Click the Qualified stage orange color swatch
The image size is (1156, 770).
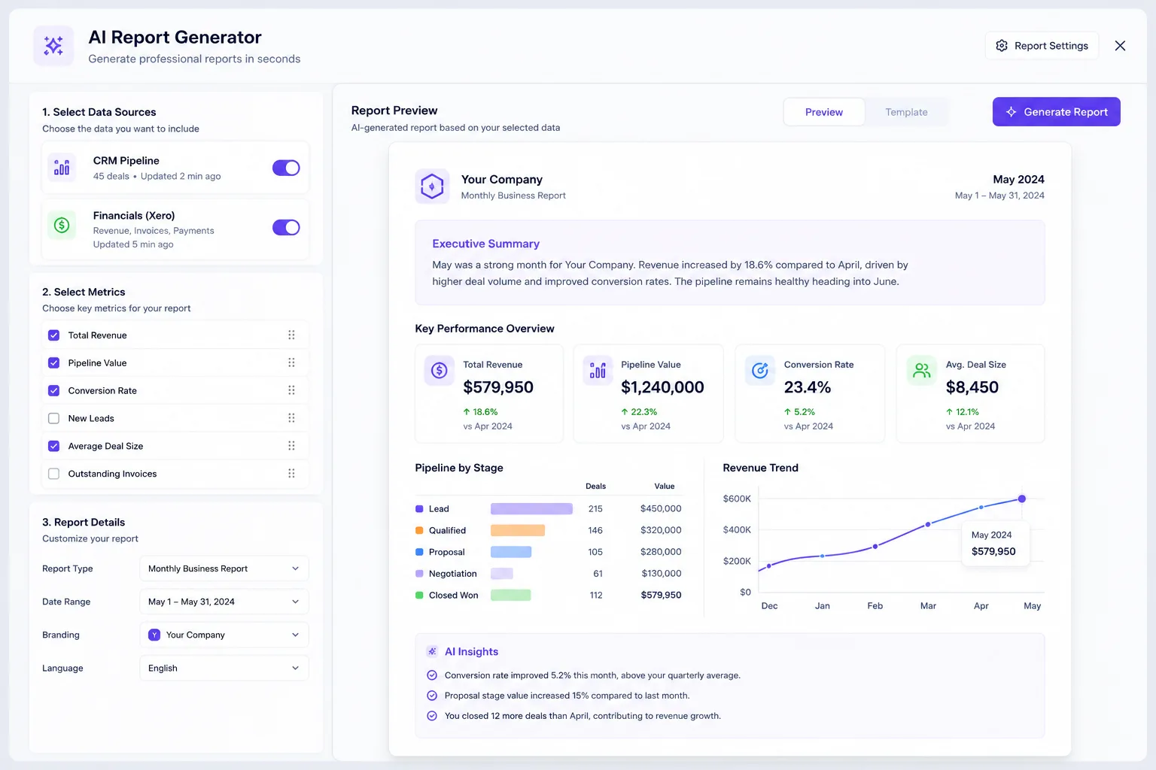click(419, 530)
